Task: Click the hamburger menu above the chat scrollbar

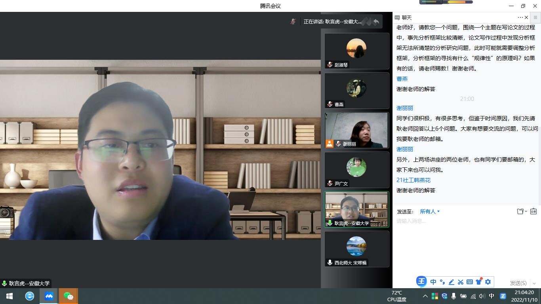Action: tap(535, 17)
